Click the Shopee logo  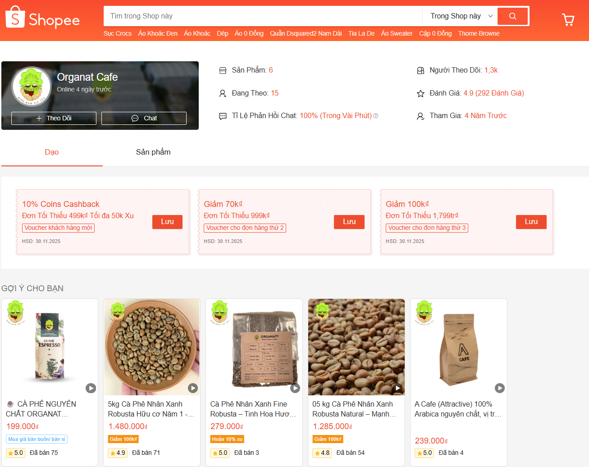click(x=42, y=17)
